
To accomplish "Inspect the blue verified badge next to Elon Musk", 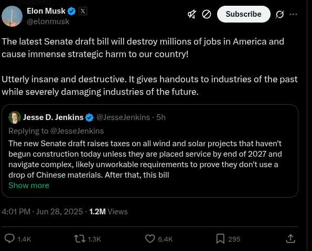I will 72,11.
